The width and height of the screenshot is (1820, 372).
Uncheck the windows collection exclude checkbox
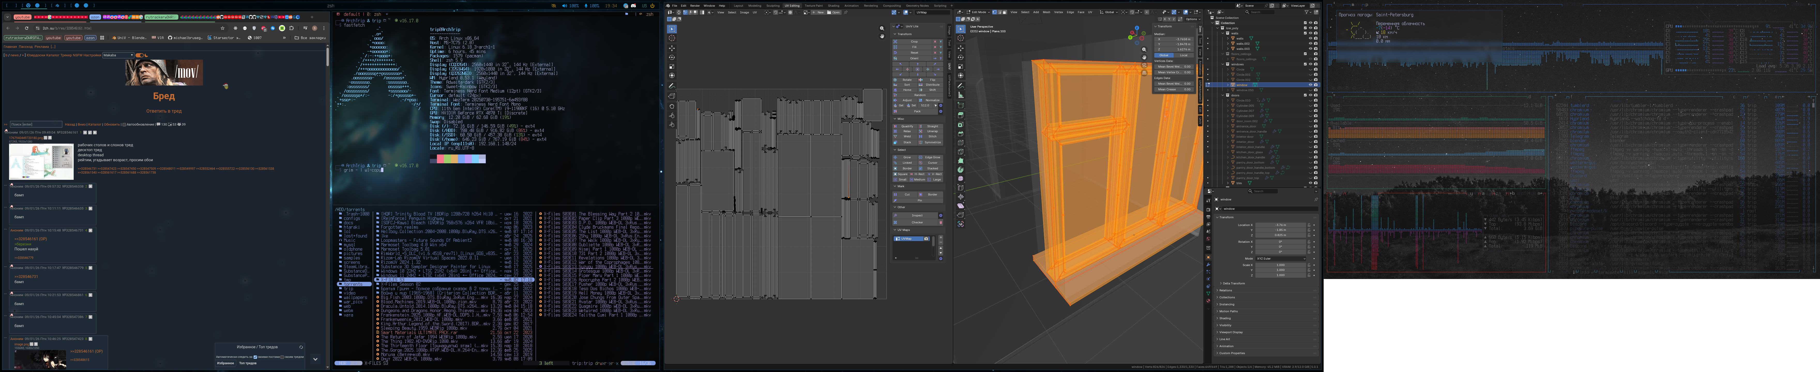coord(1305,64)
